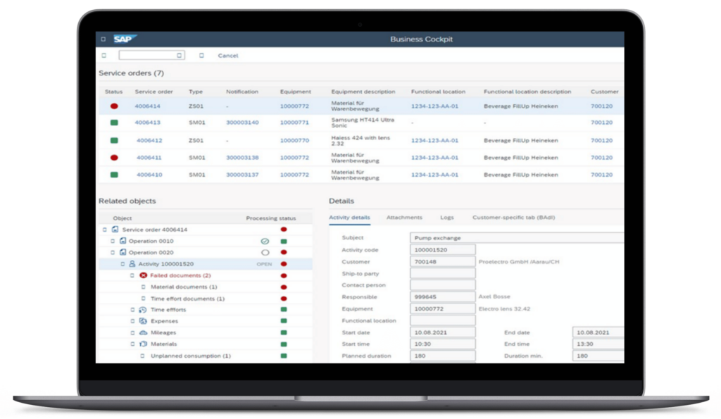
Task: Expand the Mileages tree node
Action: click(x=132, y=332)
